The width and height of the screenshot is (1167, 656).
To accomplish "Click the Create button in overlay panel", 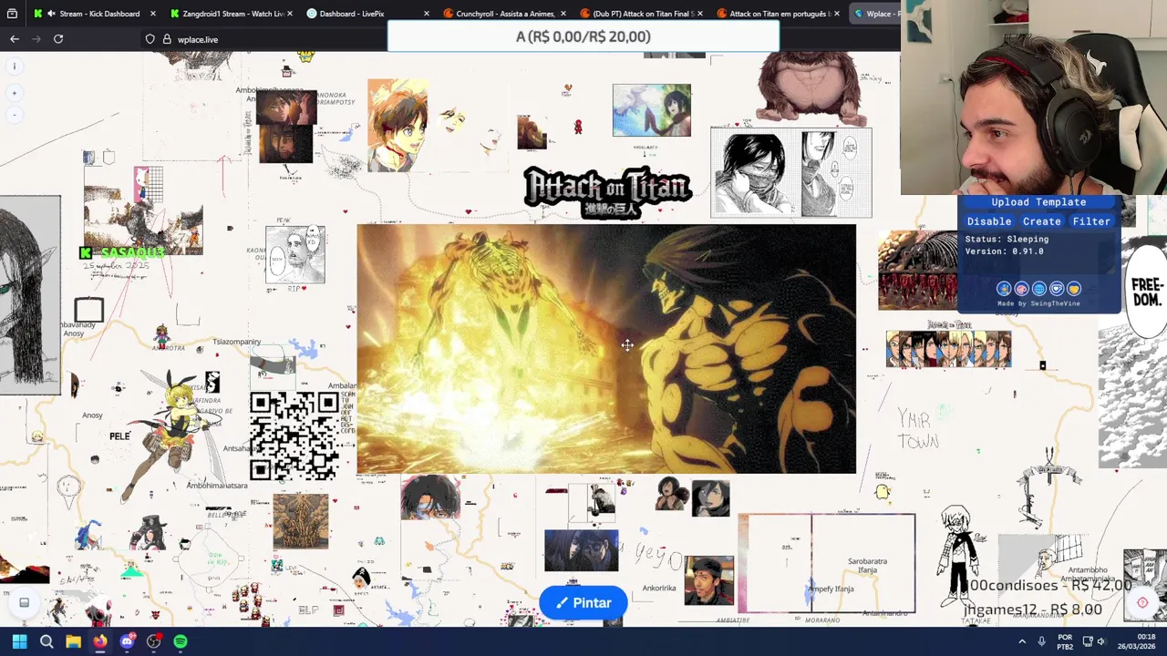I will coord(1041,221).
